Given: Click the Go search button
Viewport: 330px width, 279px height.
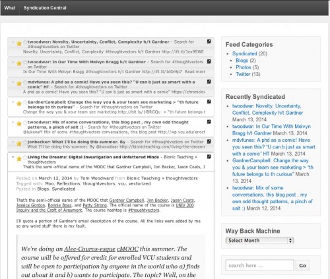Looking at the screenshot, I should pyautogui.click(x=302, y=266).
